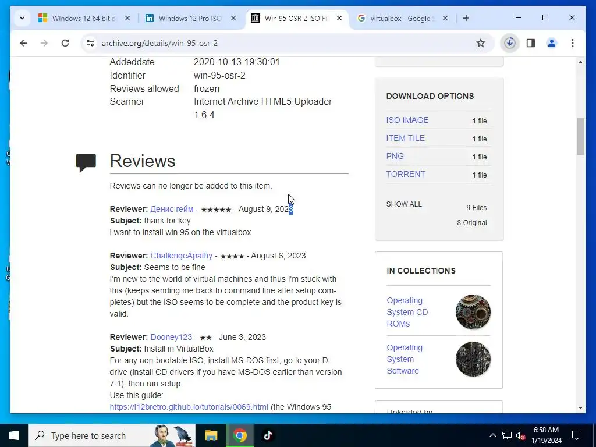The image size is (596, 447).
Task: Open network status tray icon
Action: (507, 435)
